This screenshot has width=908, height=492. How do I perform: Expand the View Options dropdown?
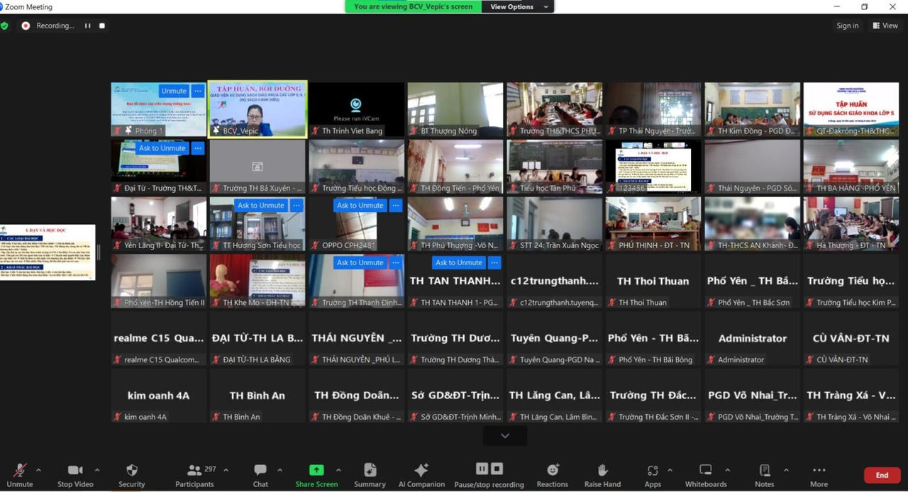click(517, 6)
